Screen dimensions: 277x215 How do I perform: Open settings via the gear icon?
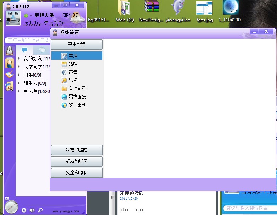click(24, 210)
